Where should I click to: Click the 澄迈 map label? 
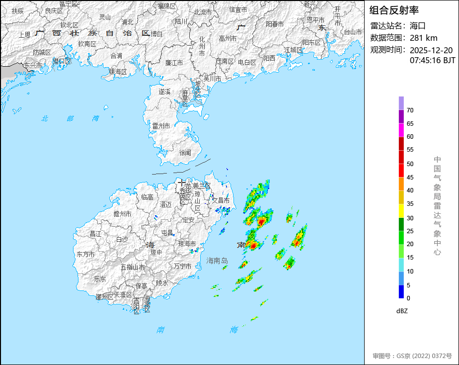(166, 204)
